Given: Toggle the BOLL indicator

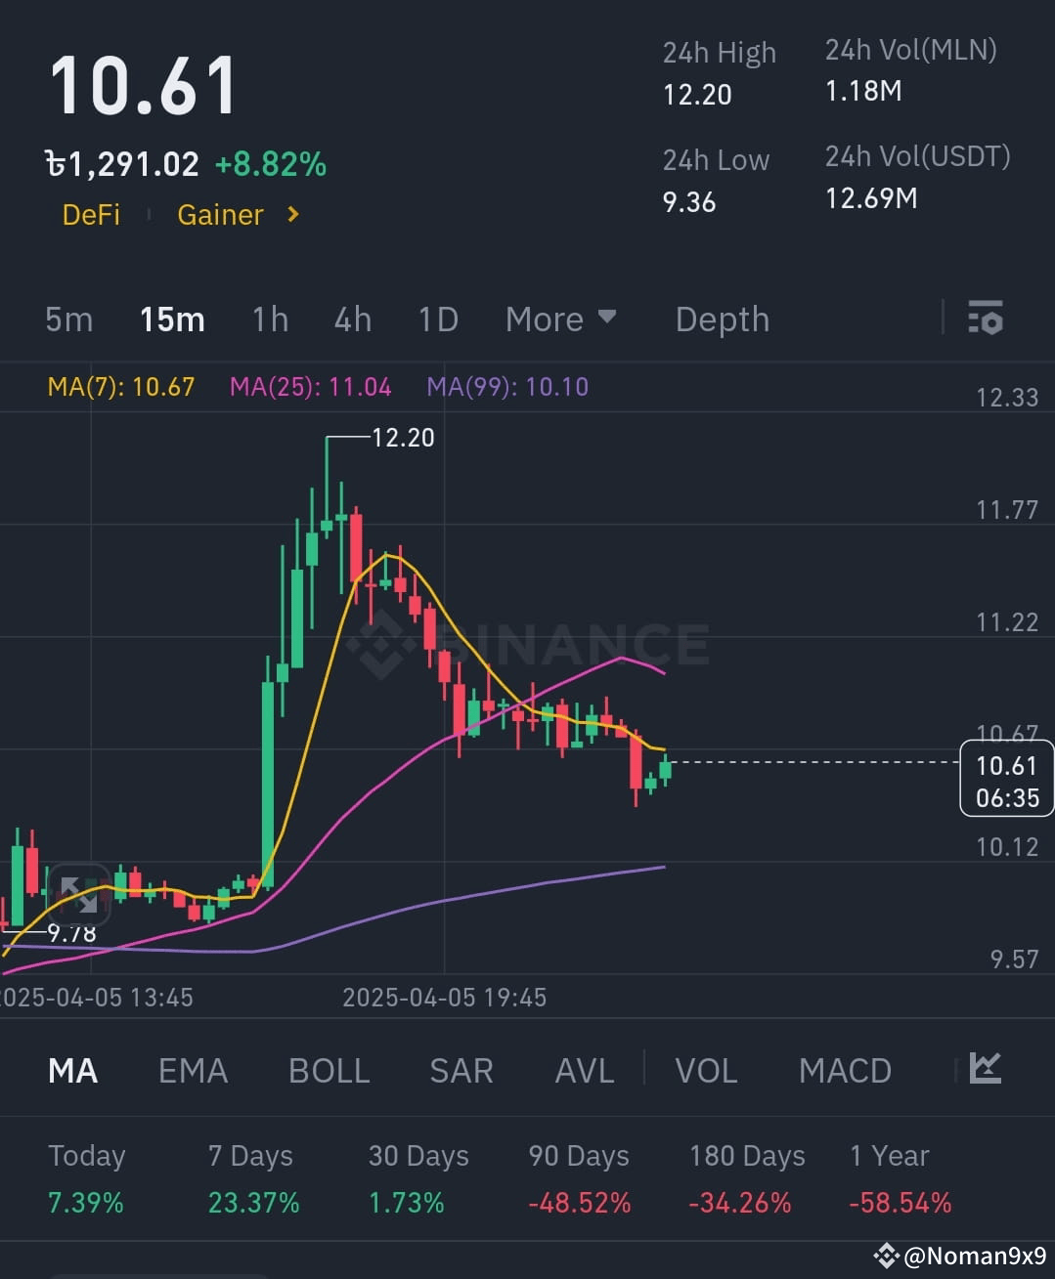Looking at the screenshot, I should pyautogui.click(x=330, y=1071).
